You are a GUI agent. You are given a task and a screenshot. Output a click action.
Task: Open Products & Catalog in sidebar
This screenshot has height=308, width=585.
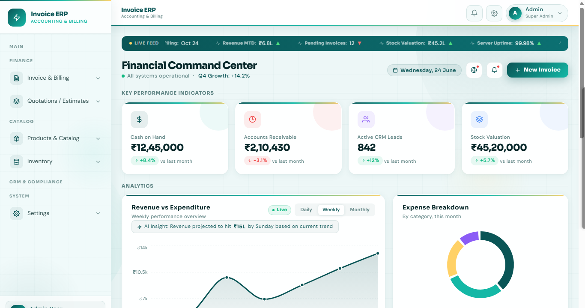coord(55,138)
